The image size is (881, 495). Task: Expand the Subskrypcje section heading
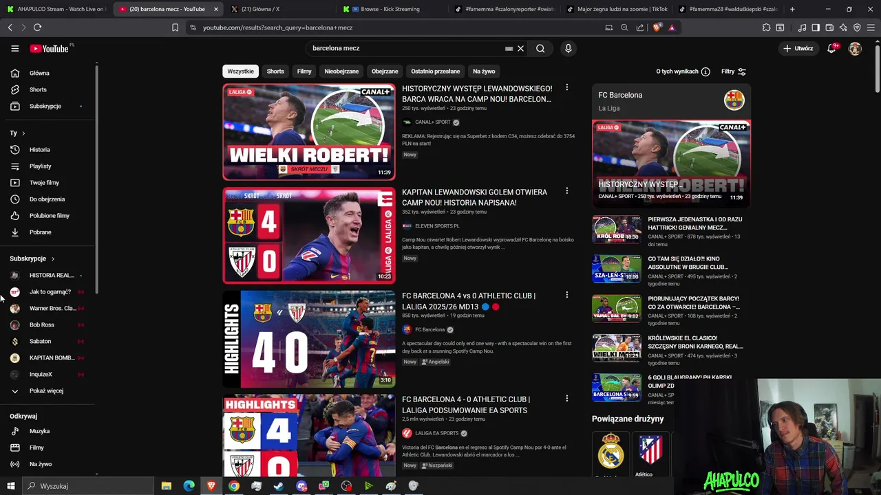32,258
